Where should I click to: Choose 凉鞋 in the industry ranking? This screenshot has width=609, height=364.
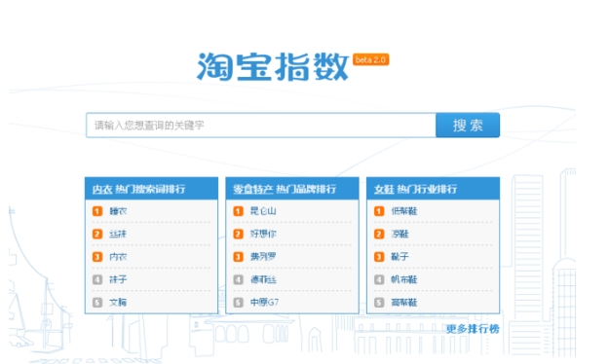tap(400, 234)
